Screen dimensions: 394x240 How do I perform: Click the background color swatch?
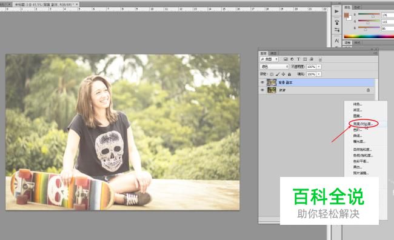point(350,18)
